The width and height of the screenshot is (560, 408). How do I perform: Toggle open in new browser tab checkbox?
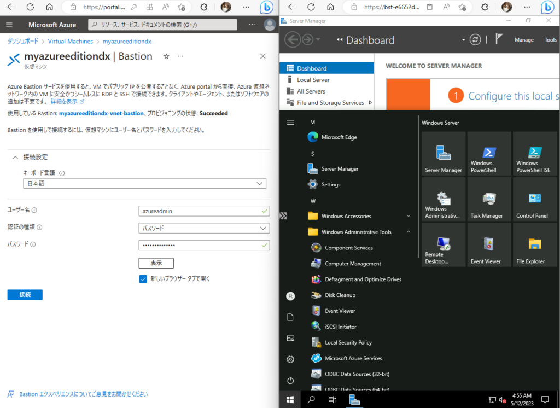coord(143,279)
